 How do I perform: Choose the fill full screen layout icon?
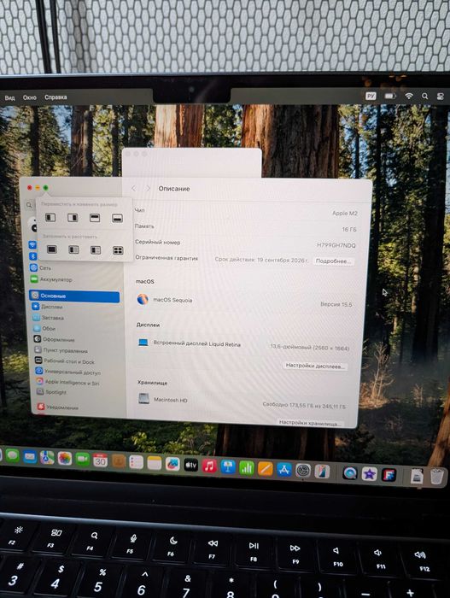[x=52, y=249]
